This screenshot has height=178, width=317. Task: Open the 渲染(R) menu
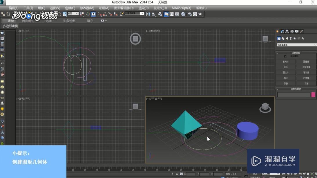(x=143, y=8)
